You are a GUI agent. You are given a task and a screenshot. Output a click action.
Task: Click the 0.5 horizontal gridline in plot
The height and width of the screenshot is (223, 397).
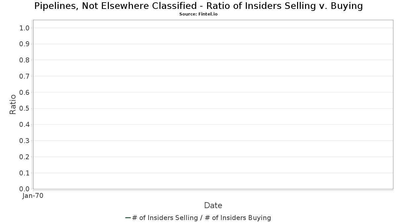(213, 108)
